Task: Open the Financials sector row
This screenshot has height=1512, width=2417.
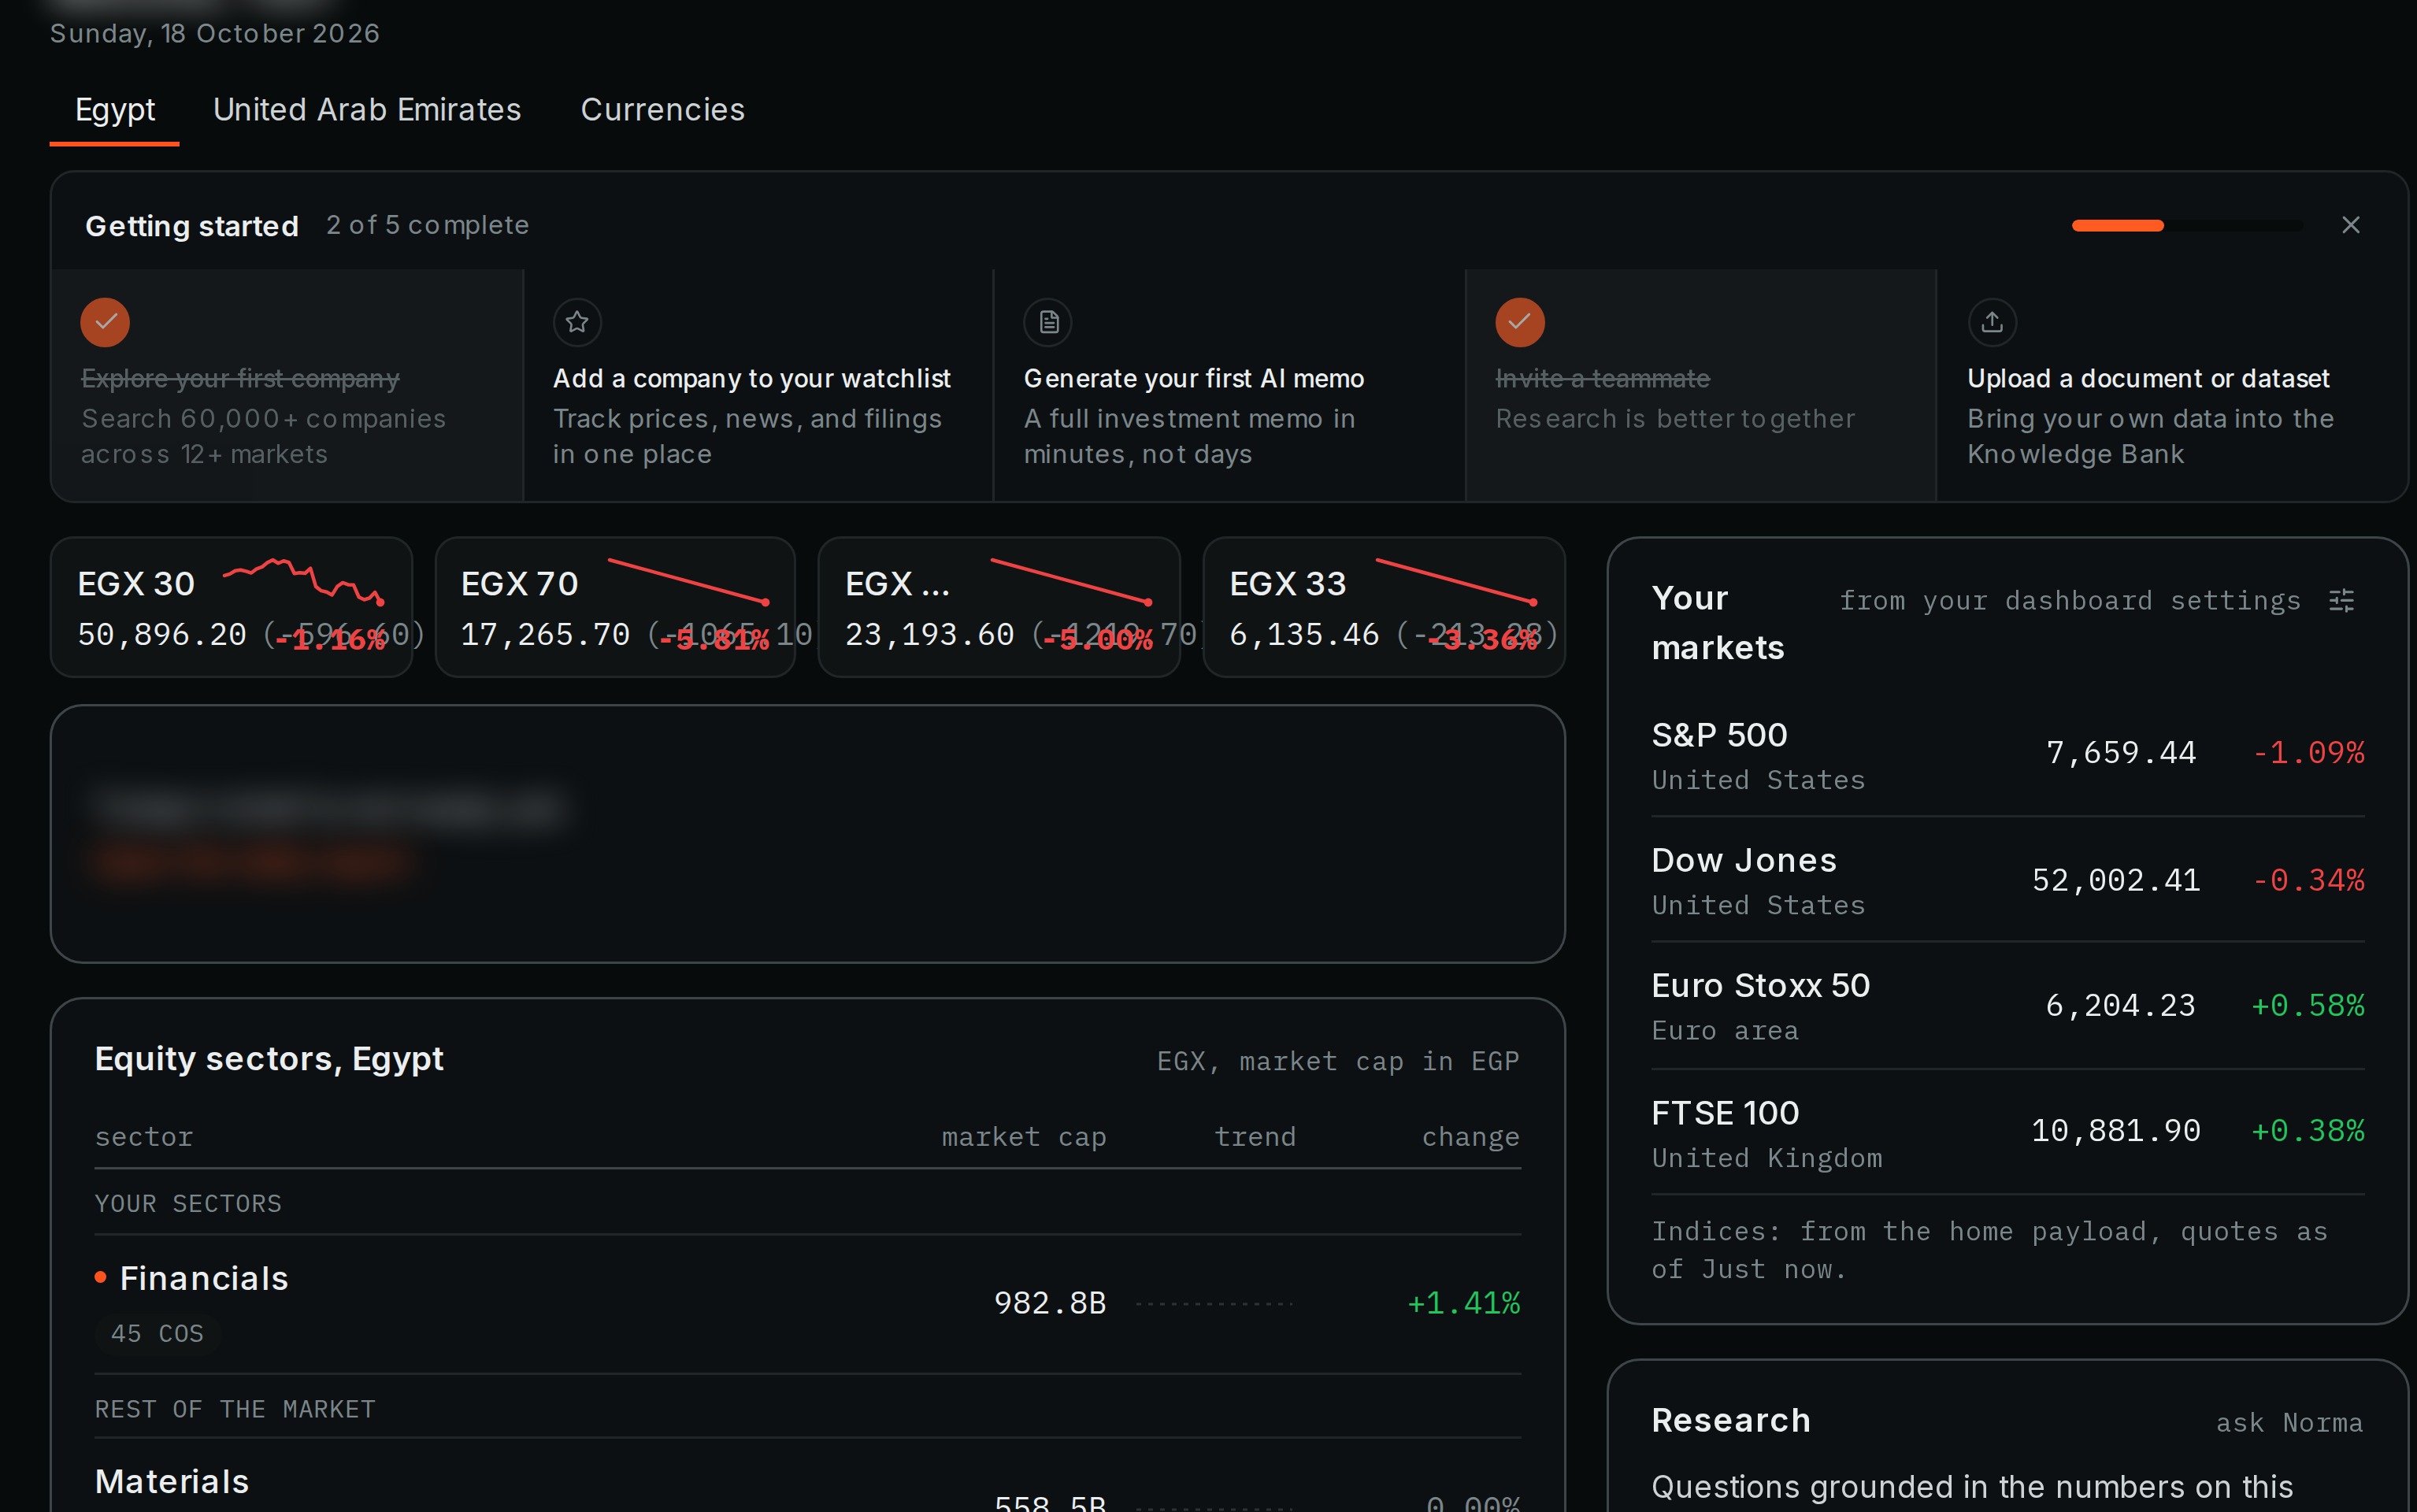Action: tap(807, 1304)
